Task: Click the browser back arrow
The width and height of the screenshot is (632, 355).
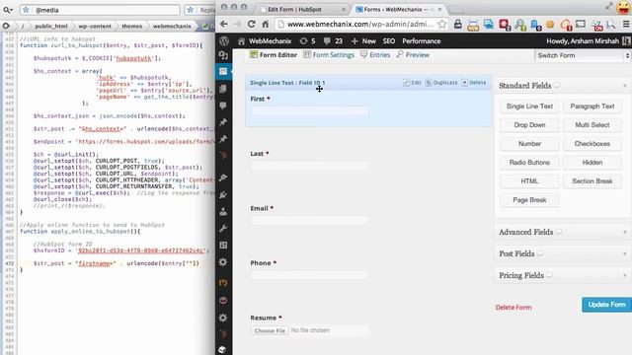Action: coord(224,24)
